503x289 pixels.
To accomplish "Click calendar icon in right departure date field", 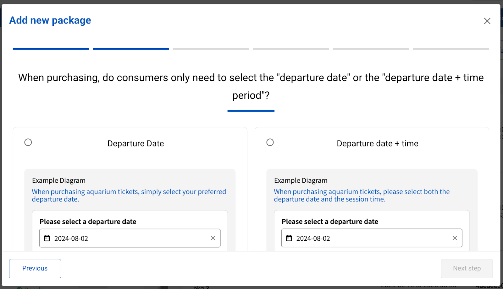I will [x=289, y=238].
